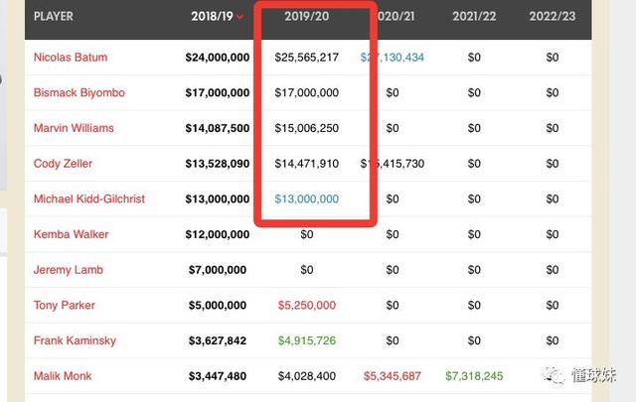
Task: Click Jeremy Lamb name link
Action: (68, 270)
